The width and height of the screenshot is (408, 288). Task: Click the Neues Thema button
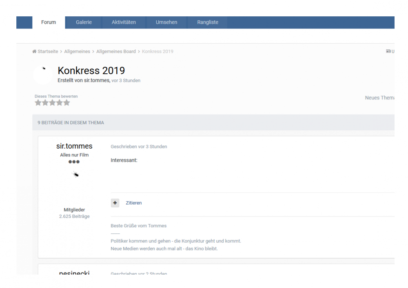[x=379, y=98]
